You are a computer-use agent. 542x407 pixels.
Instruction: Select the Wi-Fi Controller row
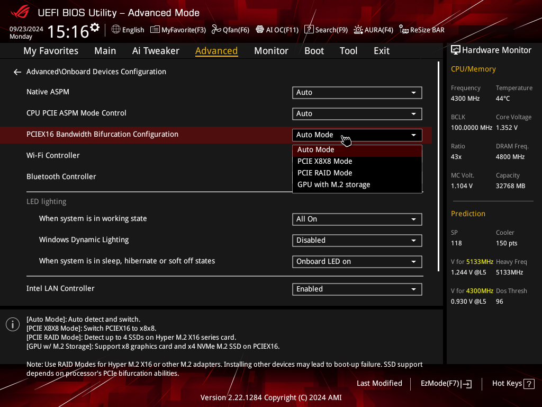(x=53, y=155)
